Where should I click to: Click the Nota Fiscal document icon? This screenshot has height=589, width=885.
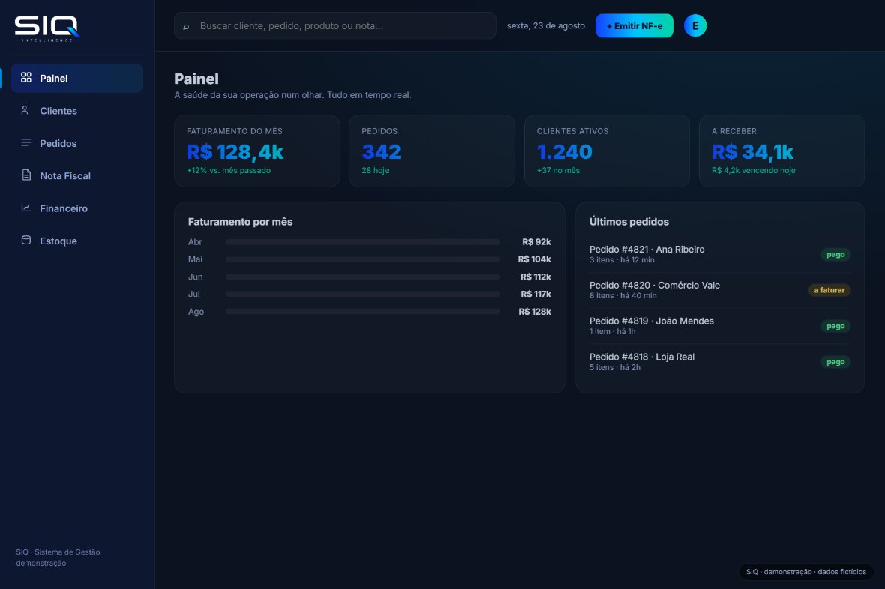tap(26, 175)
